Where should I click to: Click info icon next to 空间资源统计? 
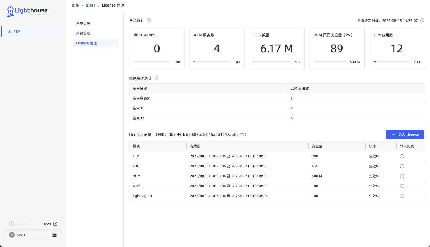point(156,78)
